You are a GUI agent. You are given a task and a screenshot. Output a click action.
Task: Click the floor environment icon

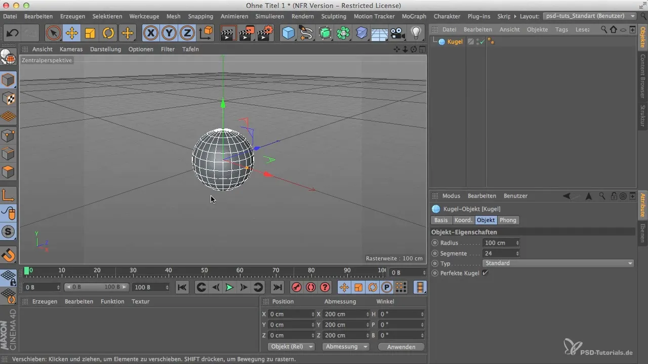click(379, 33)
